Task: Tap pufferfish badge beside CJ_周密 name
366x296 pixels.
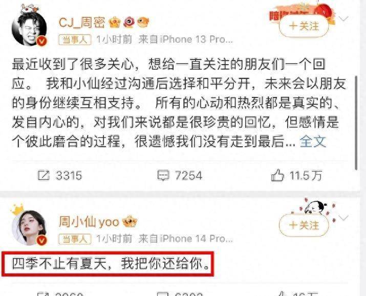Action: 143,23
